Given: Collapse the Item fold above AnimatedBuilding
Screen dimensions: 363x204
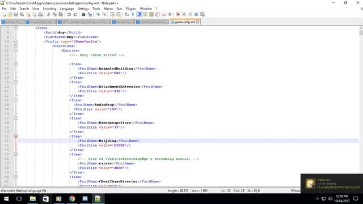Looking at the screenshot, I should tap(16, 64).
